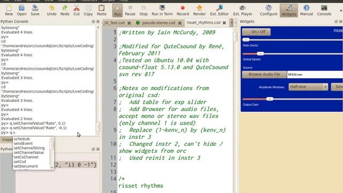The width and height of the screenshot is (343, 193).
Task: Open file in Ext. Editor
Action: 219,10
